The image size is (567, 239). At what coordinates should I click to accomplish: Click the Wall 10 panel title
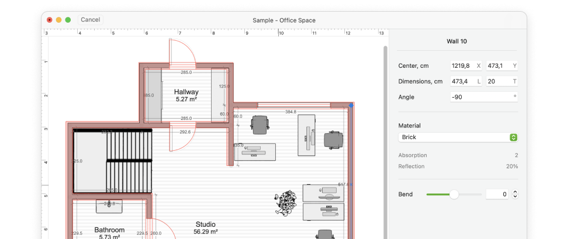457,41
